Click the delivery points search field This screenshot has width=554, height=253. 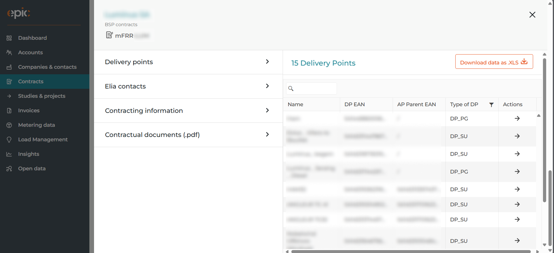[311, 88]
